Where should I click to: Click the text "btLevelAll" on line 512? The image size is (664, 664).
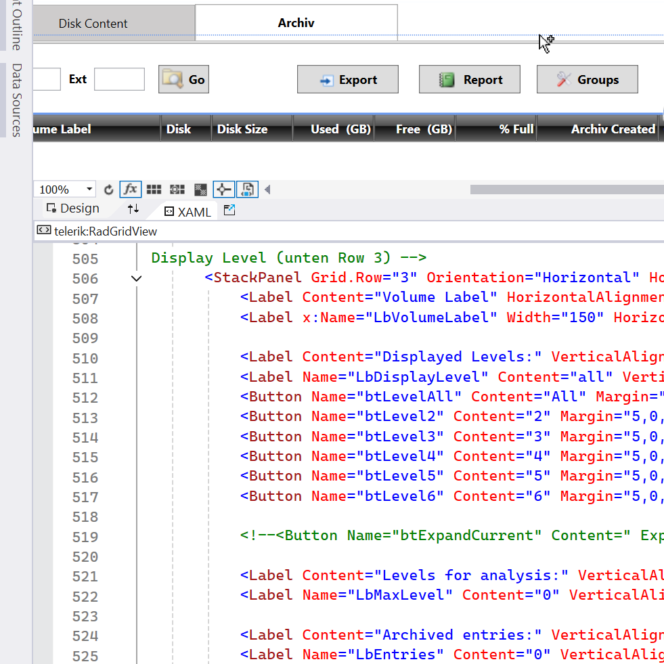409,397
